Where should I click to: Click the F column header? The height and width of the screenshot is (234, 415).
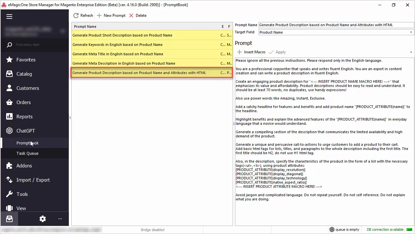point(229,27)
